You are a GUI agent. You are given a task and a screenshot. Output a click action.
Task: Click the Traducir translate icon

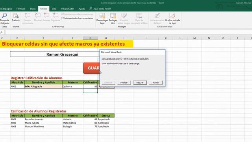point(16,17)
